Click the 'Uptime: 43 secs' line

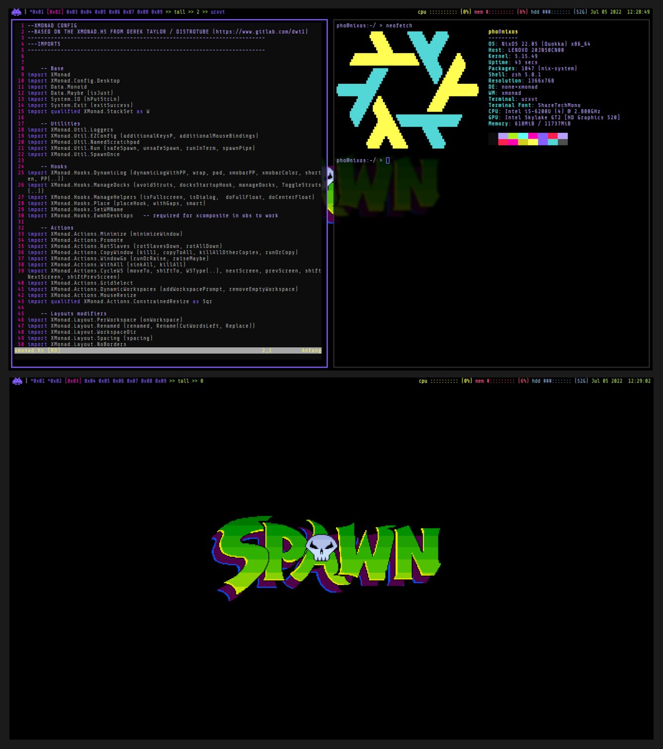pos(513,62)
